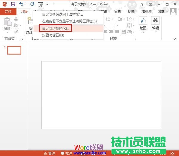Expand the 绘图 dropdown arrow
179x156 pixels.
(143, 32)
